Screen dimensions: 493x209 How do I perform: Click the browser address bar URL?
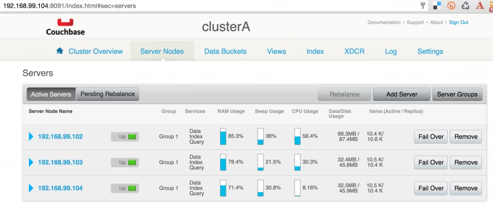69,6
